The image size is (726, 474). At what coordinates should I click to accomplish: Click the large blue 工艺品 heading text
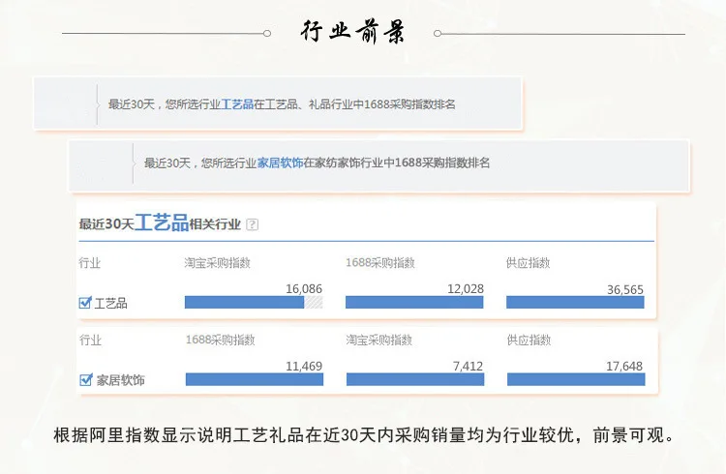[x=162, y=222]
